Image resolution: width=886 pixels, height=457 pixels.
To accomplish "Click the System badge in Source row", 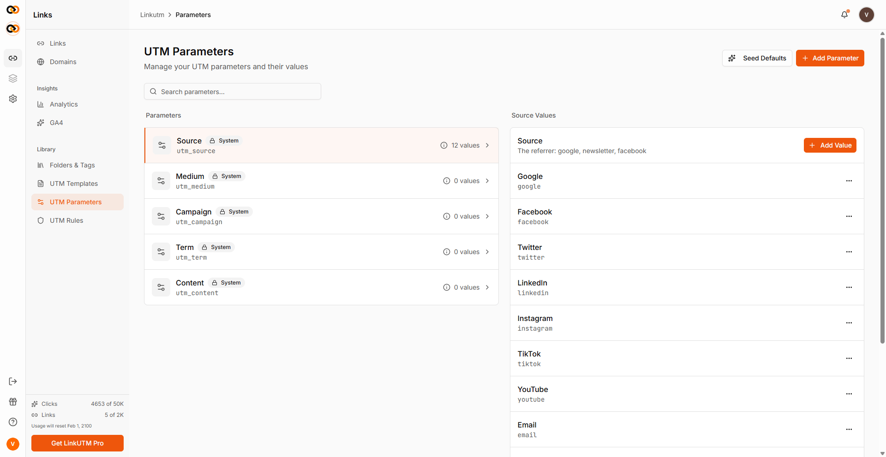I will (224, 141).
